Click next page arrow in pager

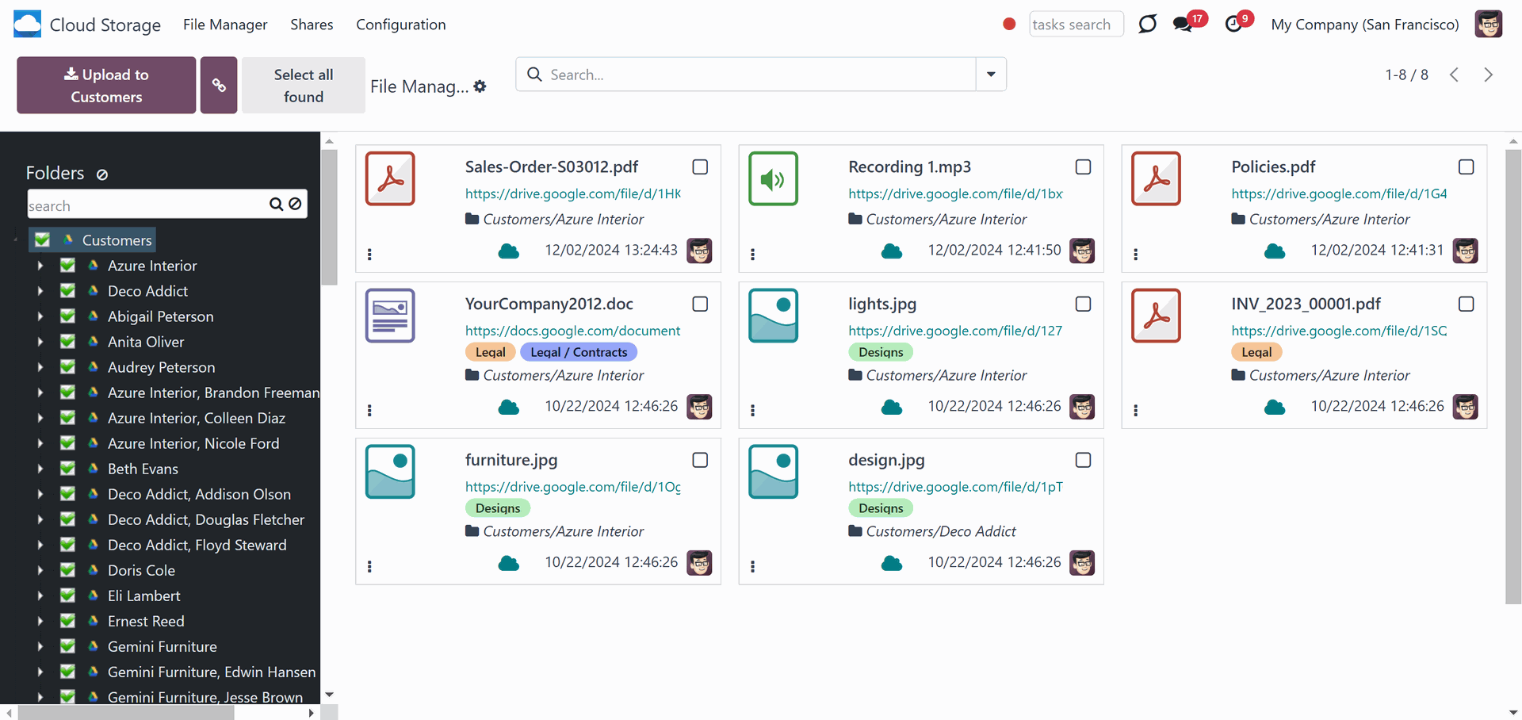tap(1488, 75)
